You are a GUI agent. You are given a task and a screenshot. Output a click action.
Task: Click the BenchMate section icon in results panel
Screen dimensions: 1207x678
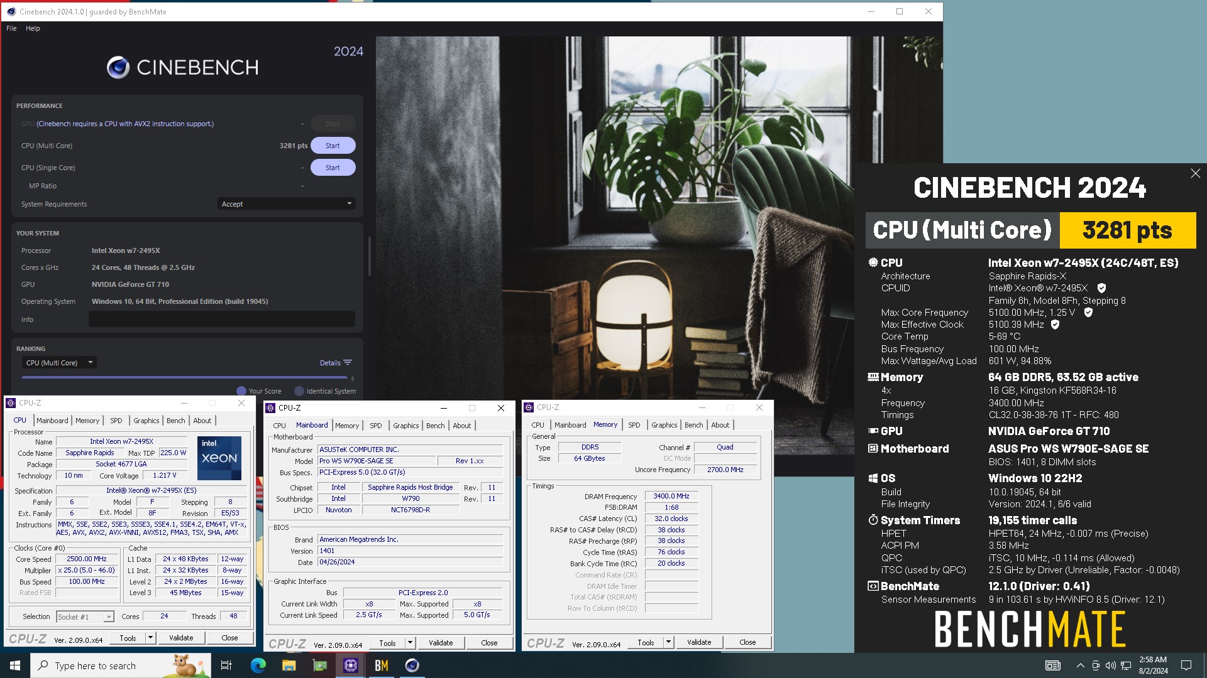pos(873,586)
